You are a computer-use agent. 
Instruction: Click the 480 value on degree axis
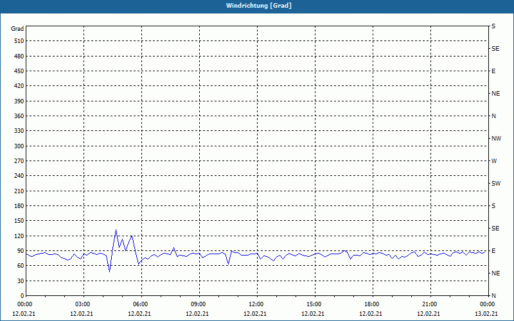click(x=19, y=56)
